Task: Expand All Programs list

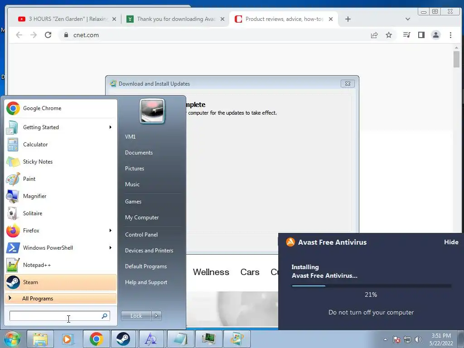Action: tap(61, 299)
